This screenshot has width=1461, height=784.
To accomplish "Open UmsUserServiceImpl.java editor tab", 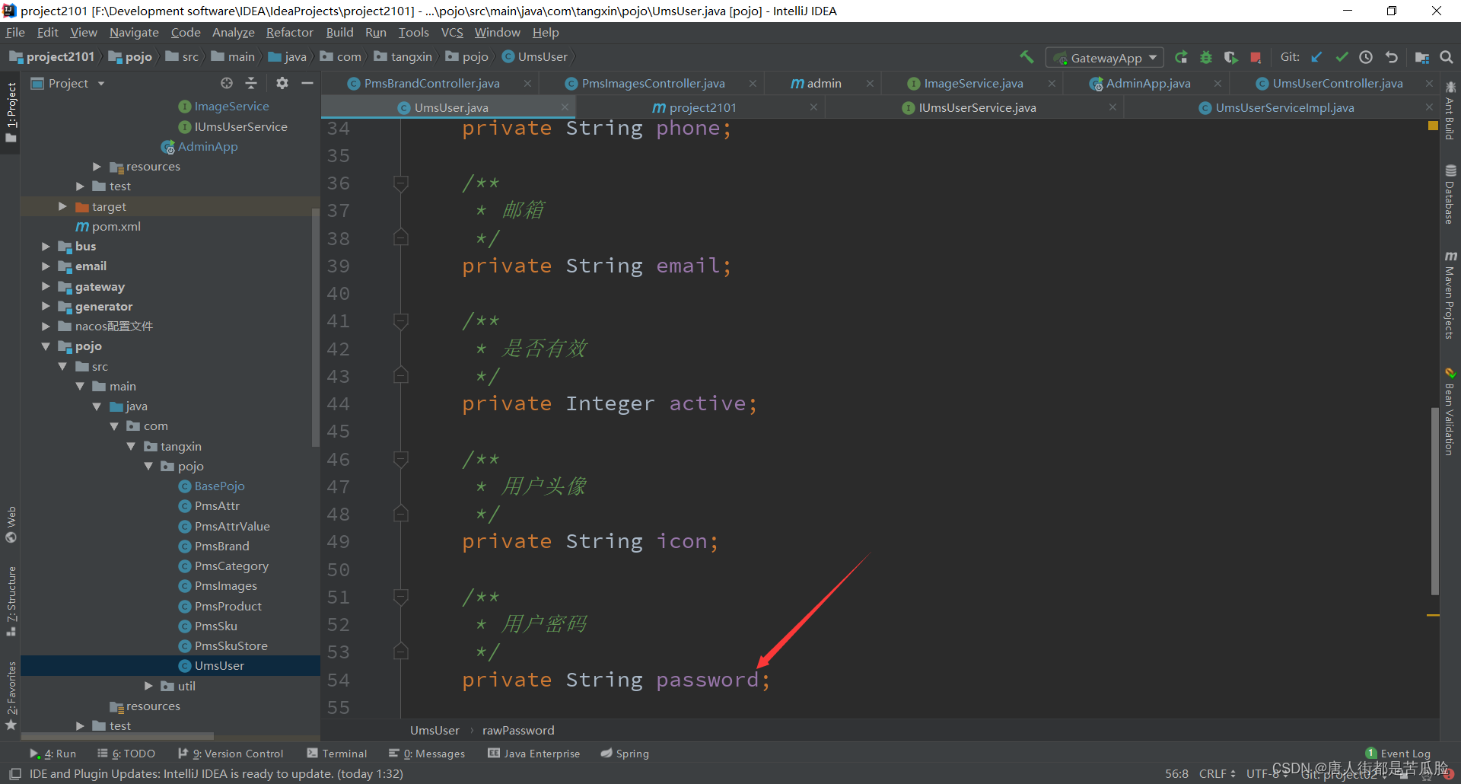I will [1284, 107].
